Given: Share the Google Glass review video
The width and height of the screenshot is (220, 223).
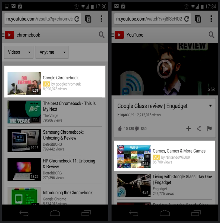Looking at the screenshot, I should [199, 129].
